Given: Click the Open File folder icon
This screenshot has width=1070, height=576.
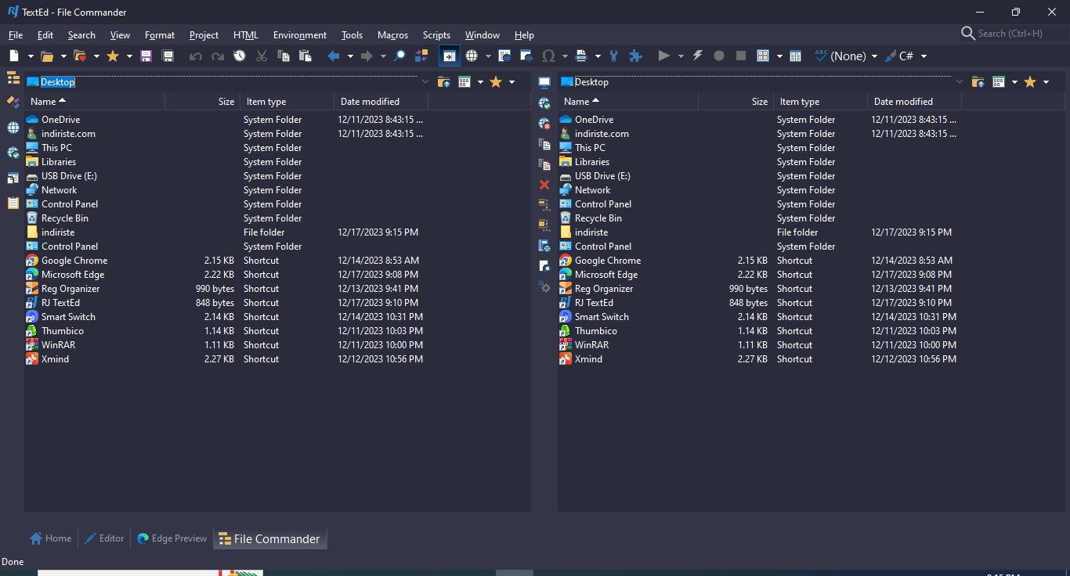Looking at the screenshot, I should [x=47, y=56].
